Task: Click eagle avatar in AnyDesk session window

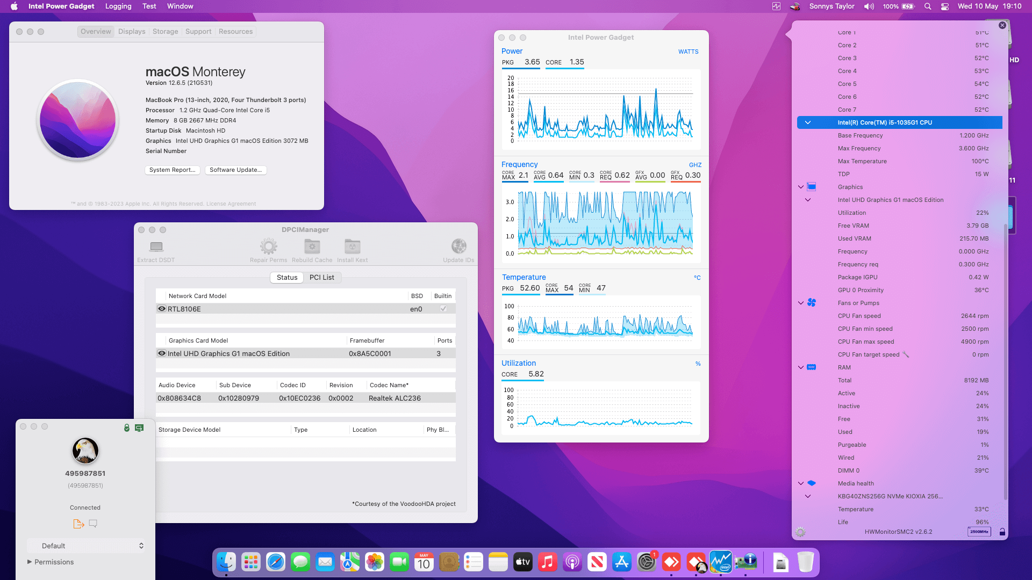Action: coord(85,451)
